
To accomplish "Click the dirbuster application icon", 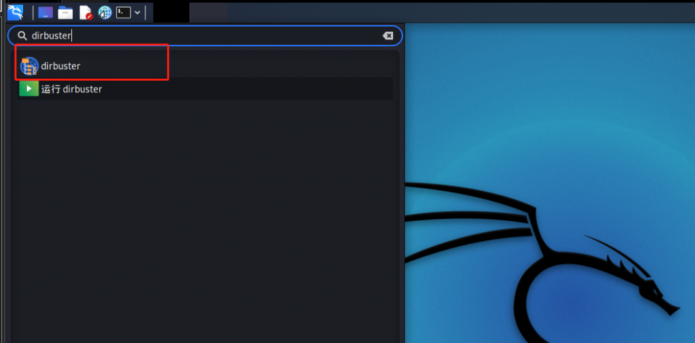I will tap(29, 66).
